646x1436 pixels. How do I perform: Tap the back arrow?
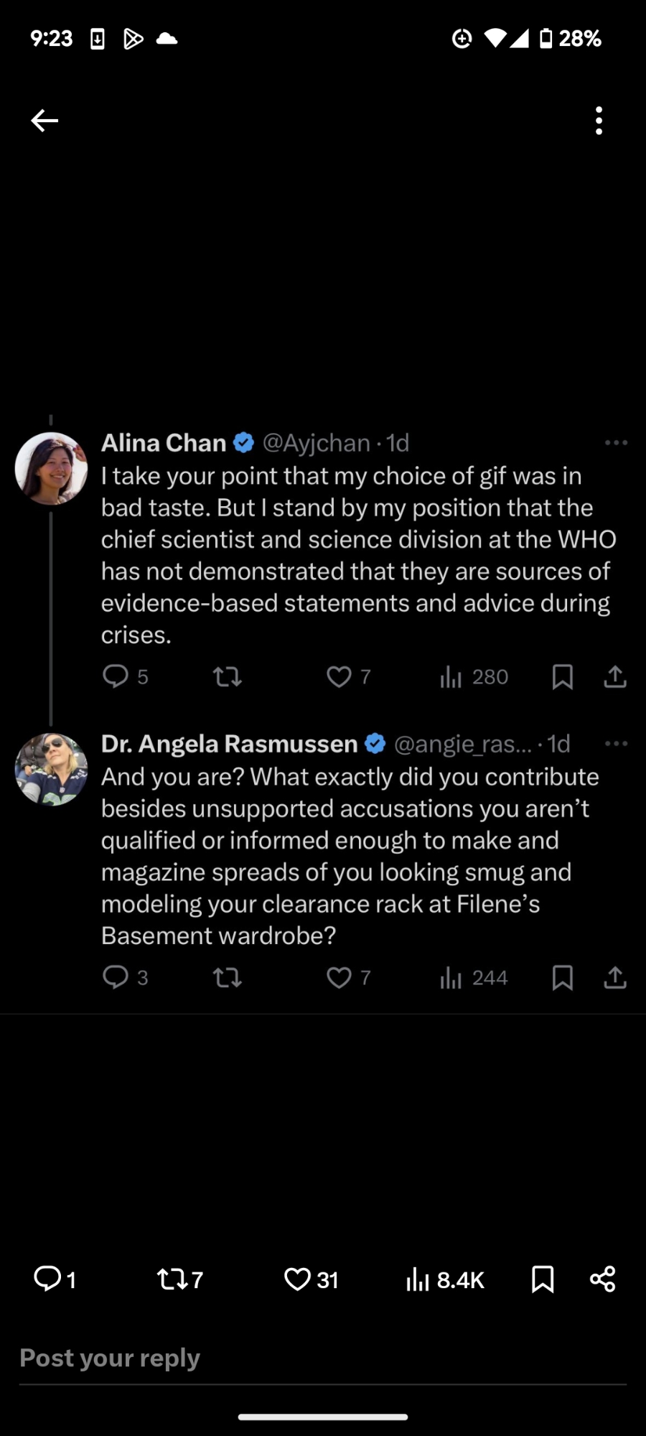(x=45, y=121)
